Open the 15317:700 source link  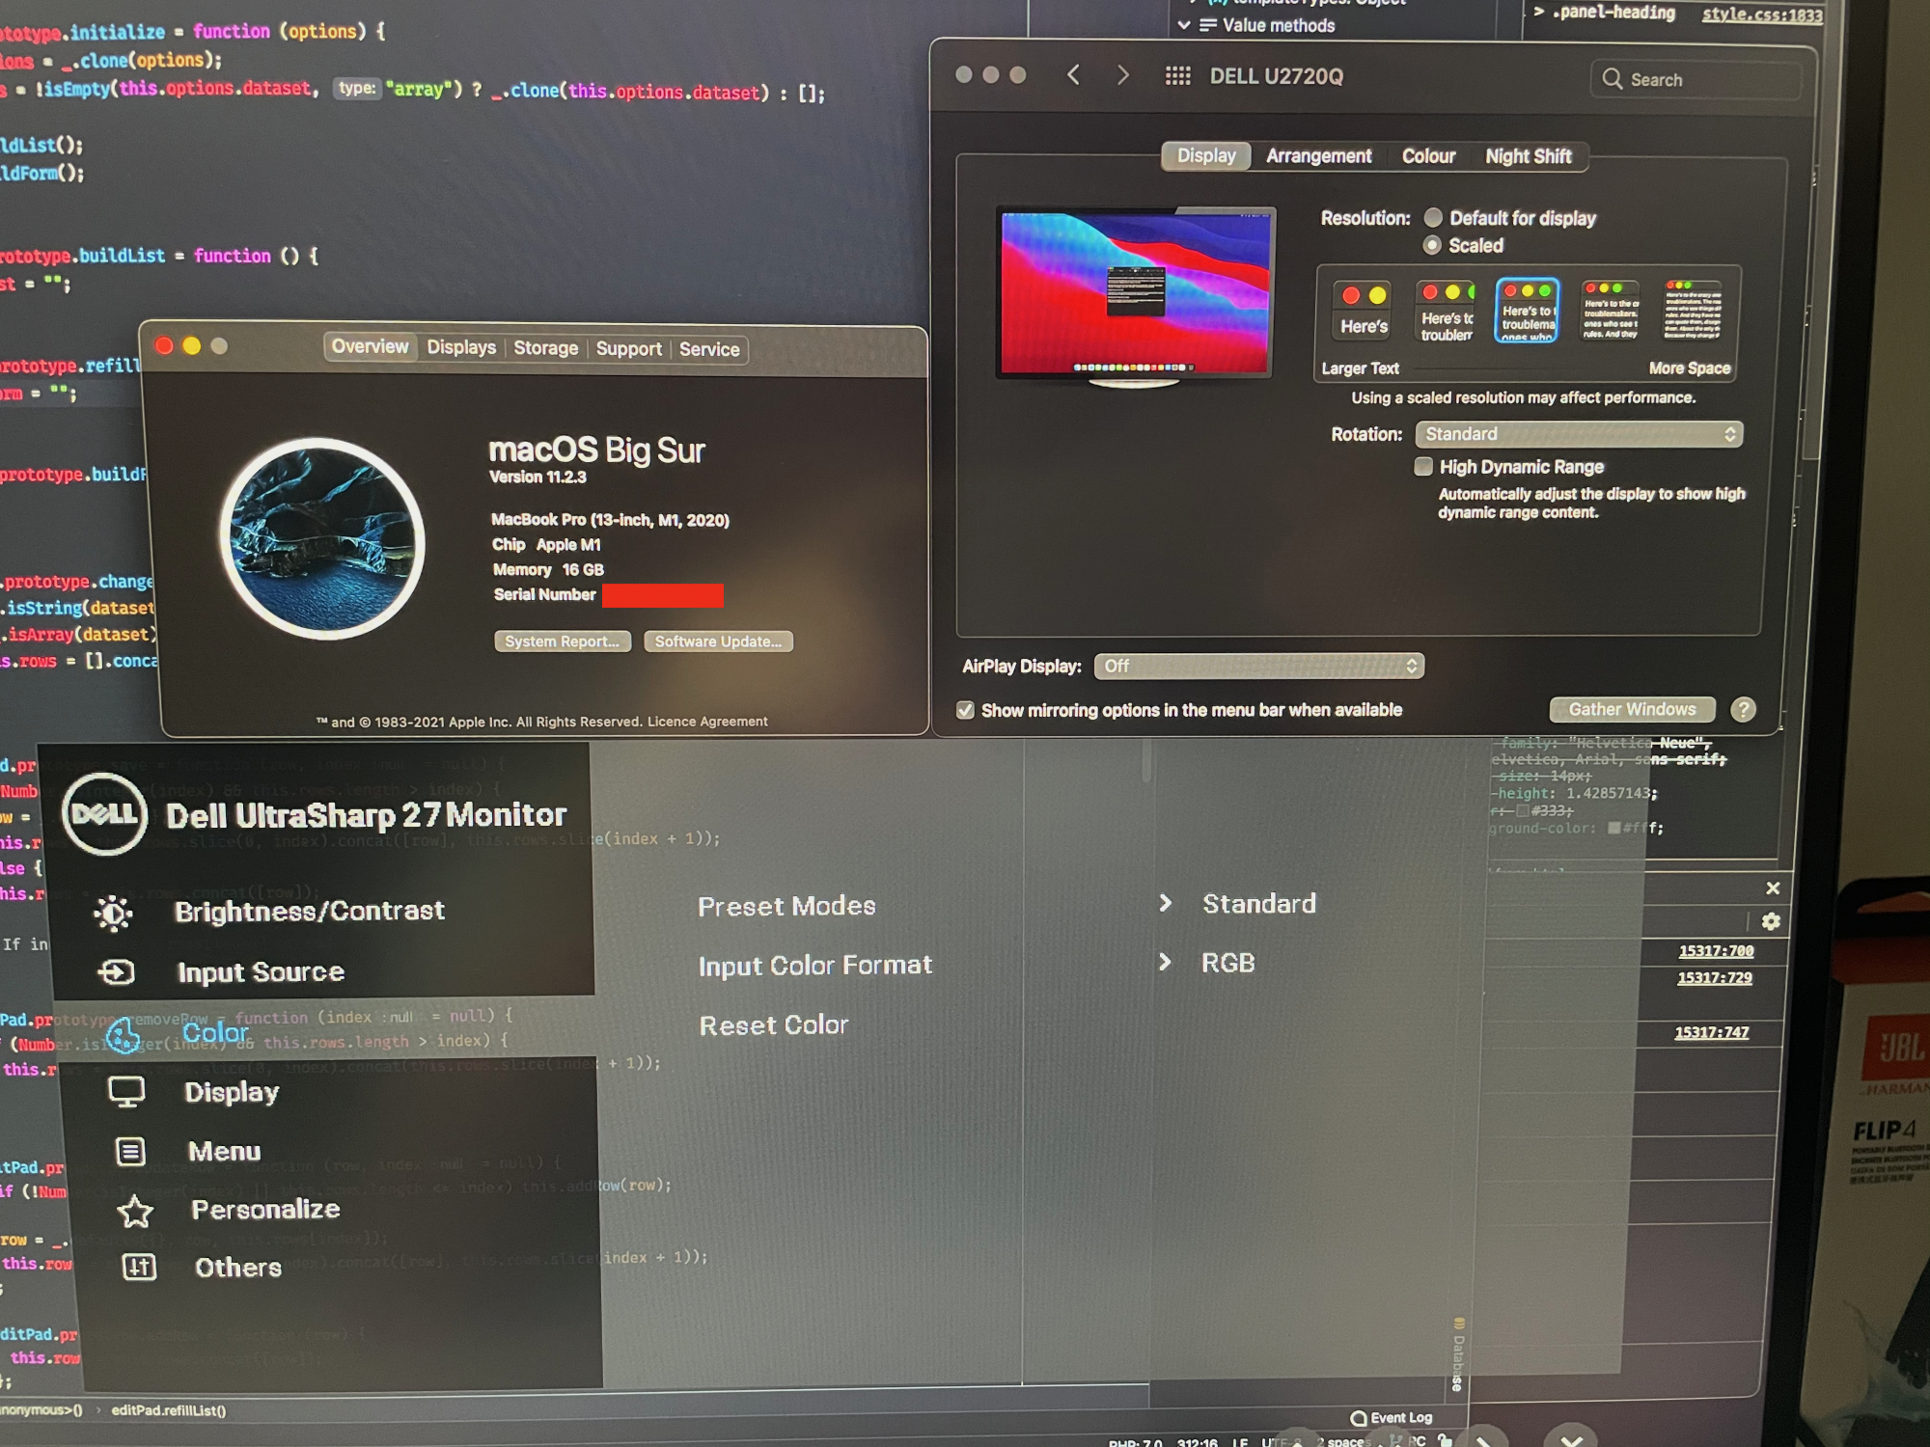(1716, 951)
